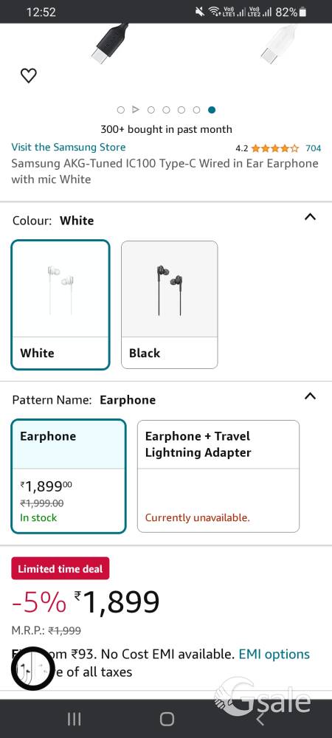Open the 704 ratings count link

click(314, 148)
